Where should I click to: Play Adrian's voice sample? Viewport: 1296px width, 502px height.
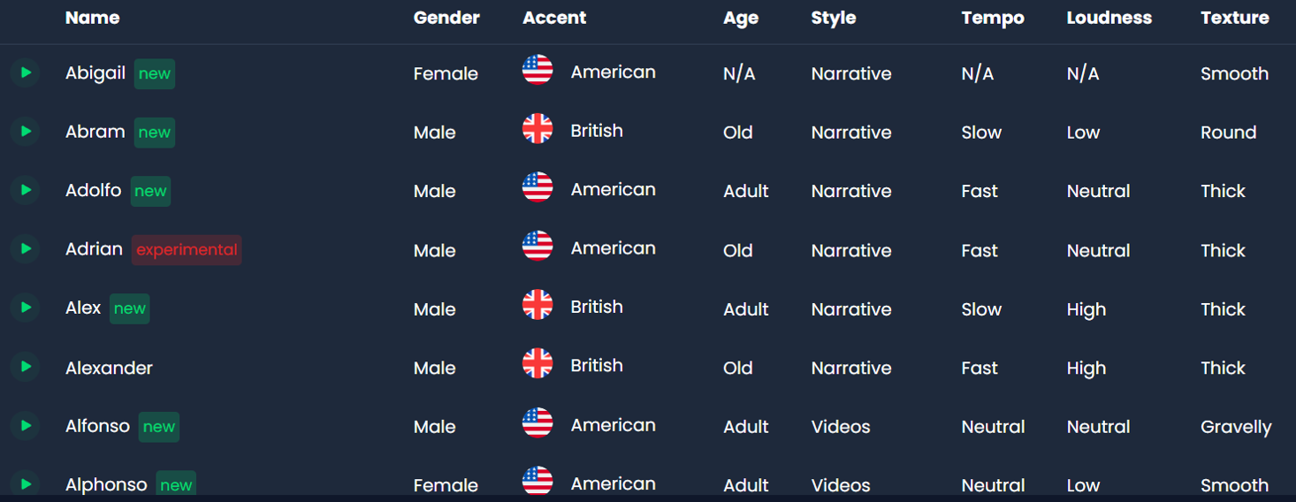(26, 249)
